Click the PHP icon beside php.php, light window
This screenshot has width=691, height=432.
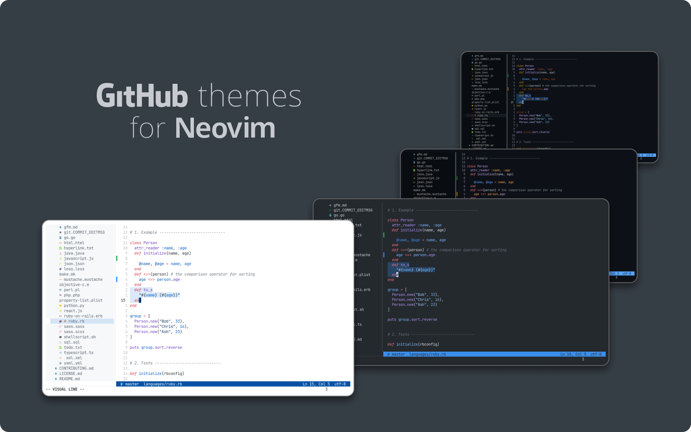[x=60, y=295]
